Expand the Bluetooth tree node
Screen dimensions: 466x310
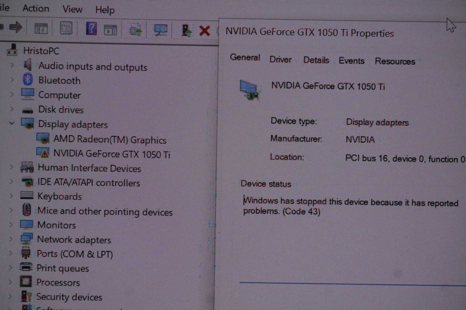click(12, 80)
